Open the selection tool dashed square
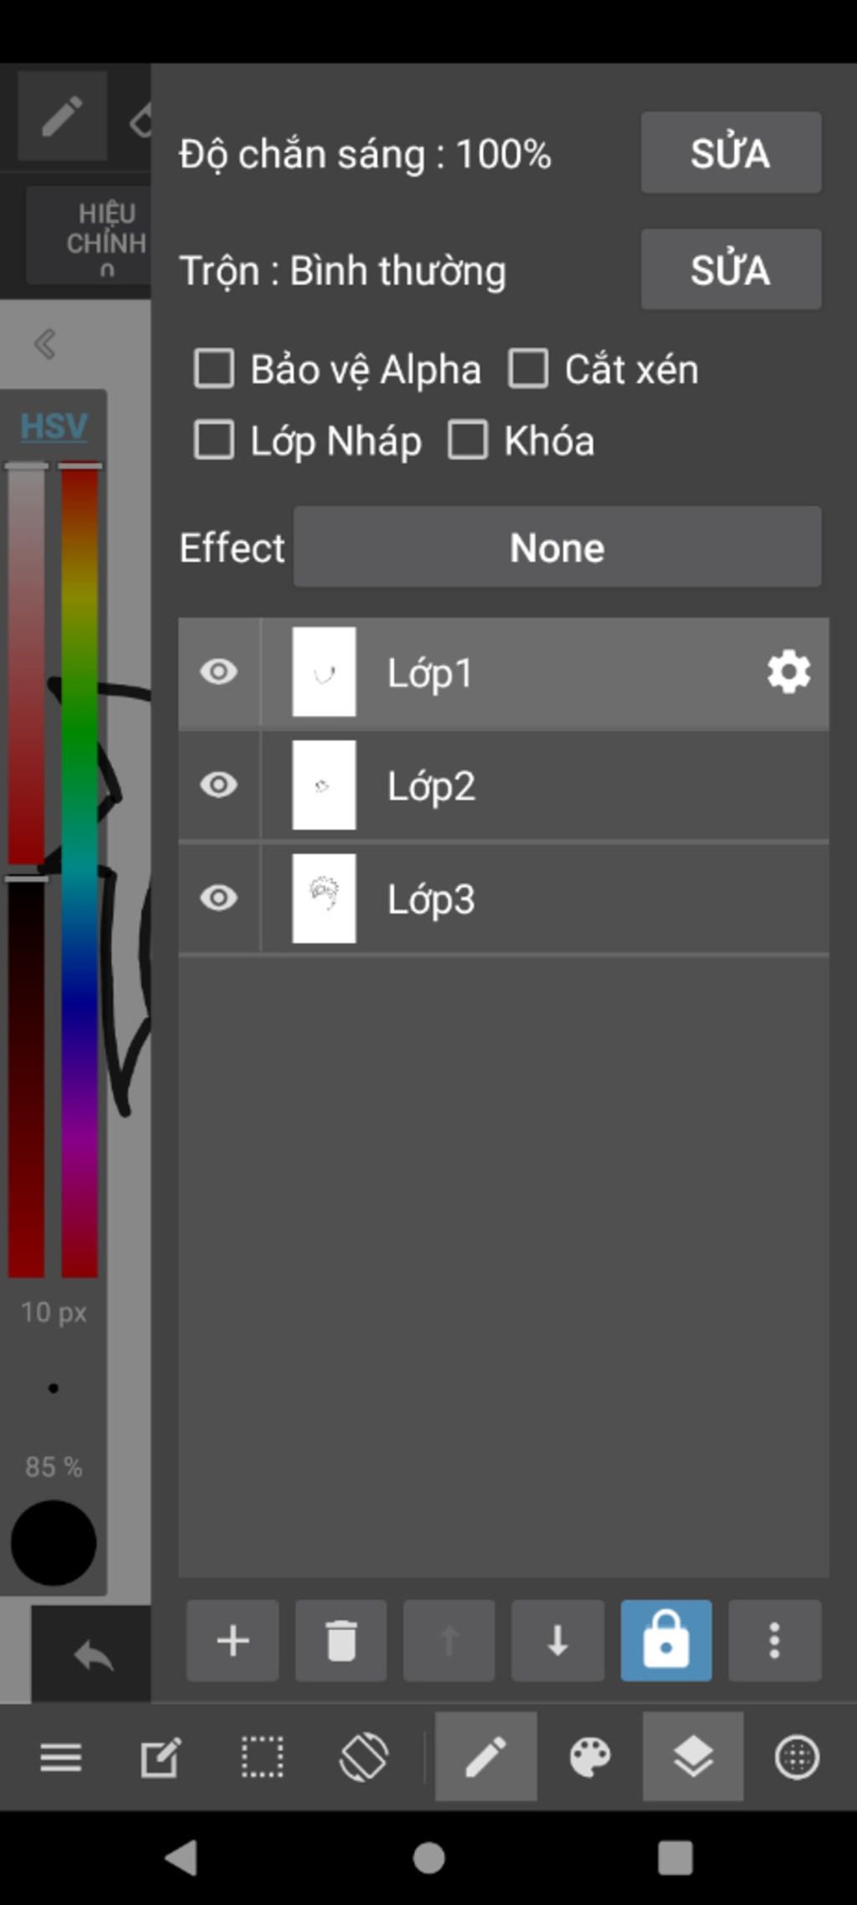The width and height of the screenshot is (857, 1905). coord(262,1756)
